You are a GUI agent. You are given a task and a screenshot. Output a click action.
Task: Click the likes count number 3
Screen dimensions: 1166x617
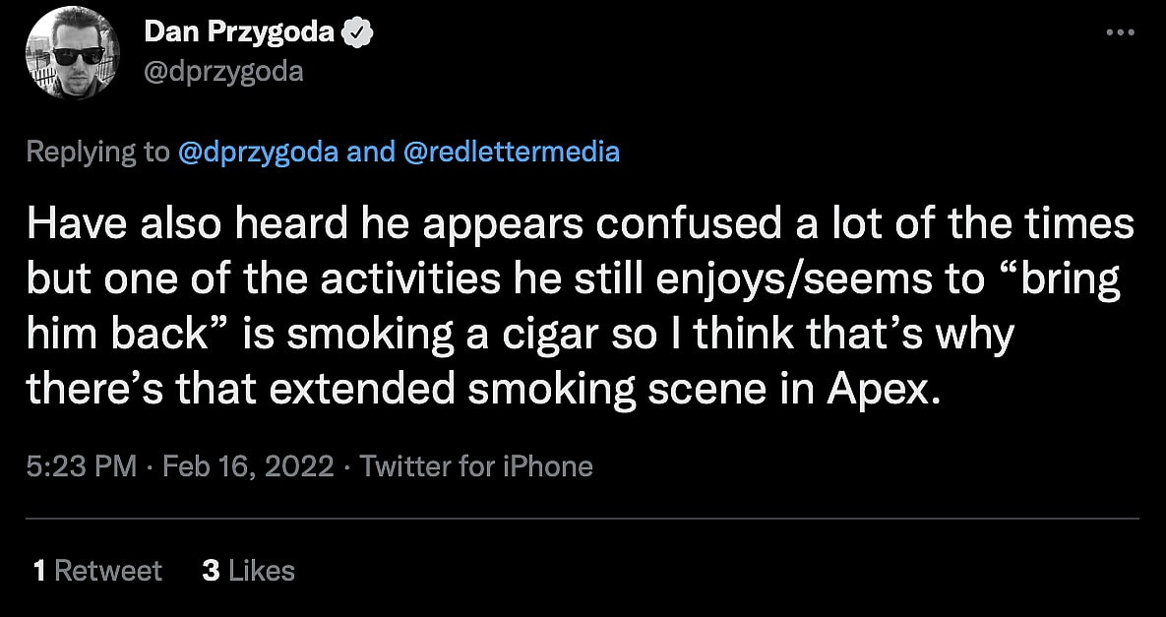211,570
